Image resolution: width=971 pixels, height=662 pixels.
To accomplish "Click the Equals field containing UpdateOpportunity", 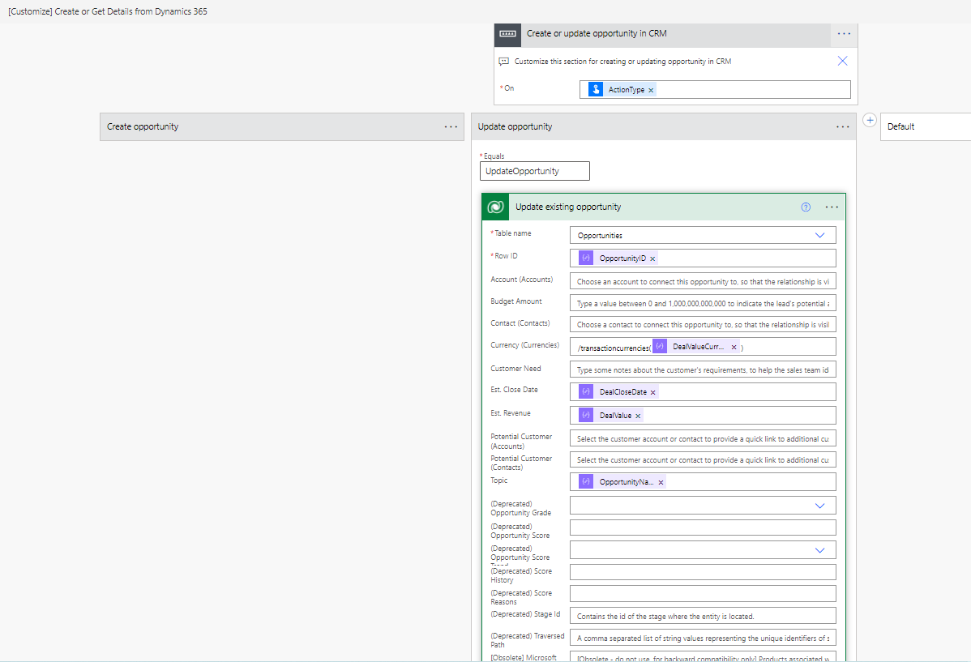I will pyautogui.click(x=534, y=172).
